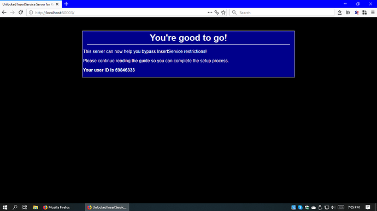
Task: Focus the Firefox Search field
Action: 282,13
